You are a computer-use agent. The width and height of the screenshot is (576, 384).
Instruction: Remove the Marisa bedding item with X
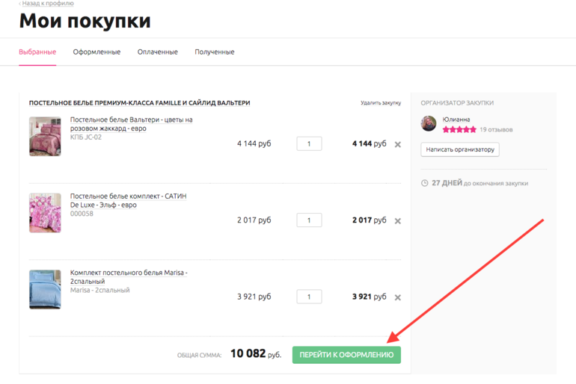pos(397,297)
